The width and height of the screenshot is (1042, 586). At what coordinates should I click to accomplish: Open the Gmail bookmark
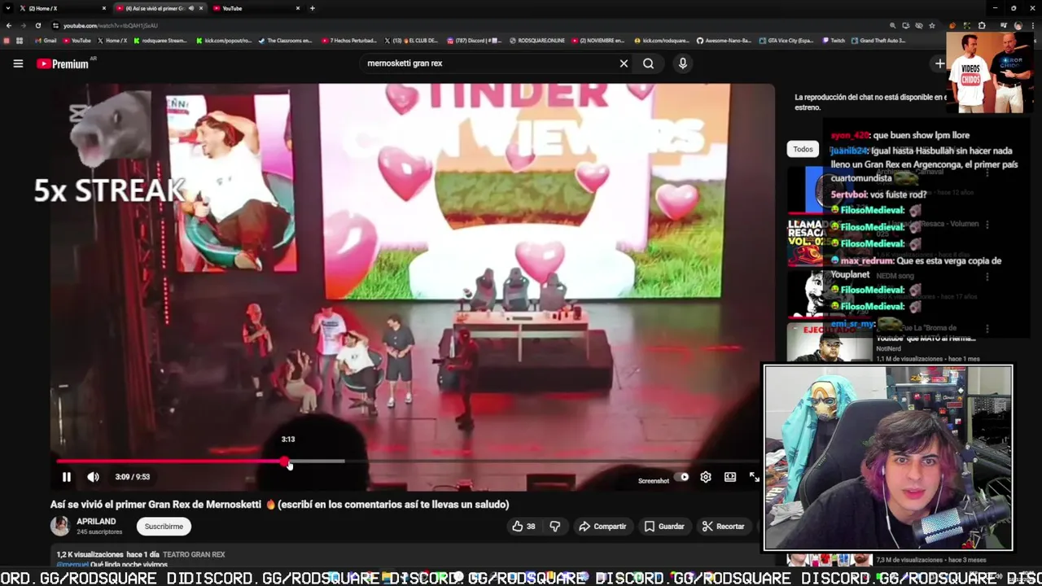click(x=46, y=40)
